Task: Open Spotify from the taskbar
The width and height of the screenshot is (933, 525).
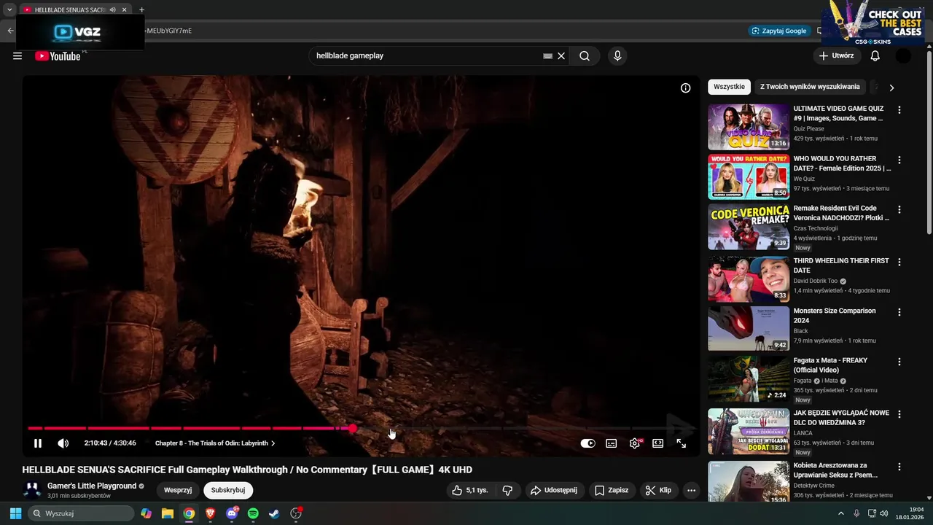Action: pos(253,513)
